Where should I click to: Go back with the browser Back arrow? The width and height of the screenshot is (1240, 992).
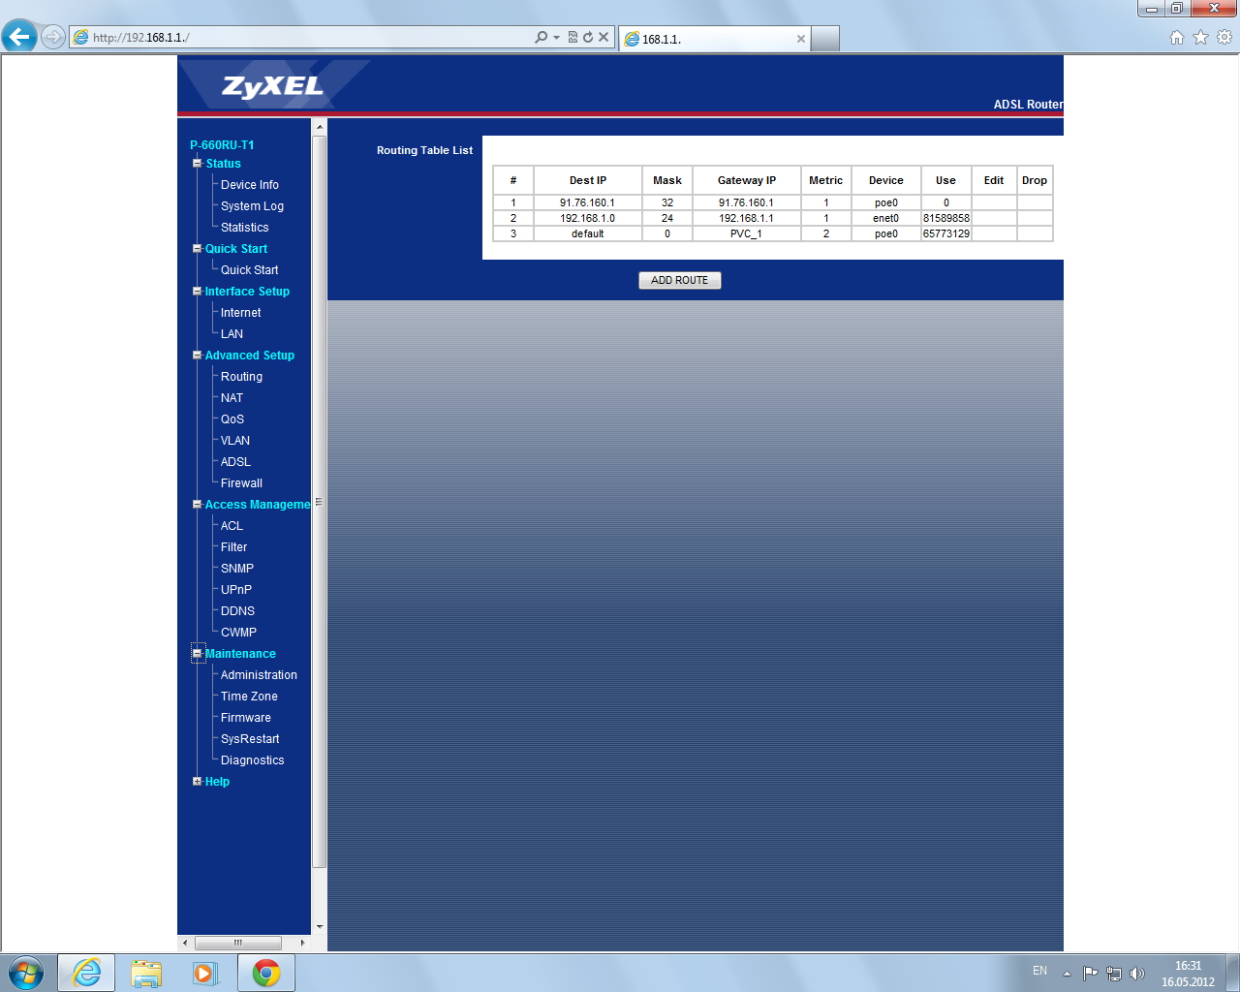[19, 37]
